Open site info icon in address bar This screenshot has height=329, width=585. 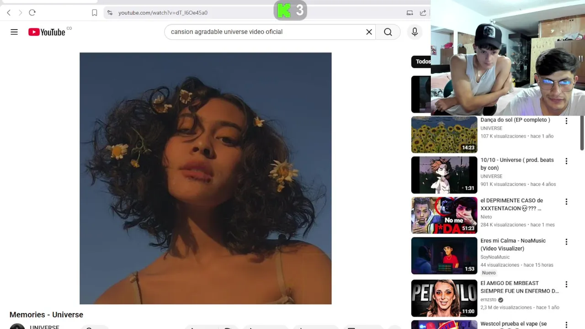pyautogui.click(x=110, y=13)
